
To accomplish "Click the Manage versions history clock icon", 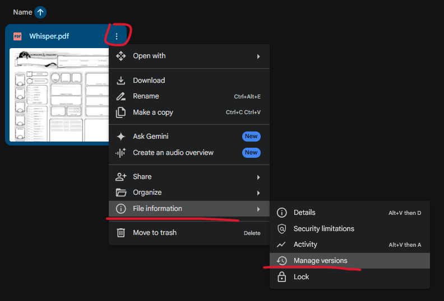I will 282,261.
